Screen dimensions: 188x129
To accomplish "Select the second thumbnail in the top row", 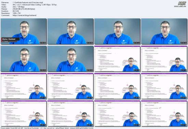I will [x=70, y=31].
